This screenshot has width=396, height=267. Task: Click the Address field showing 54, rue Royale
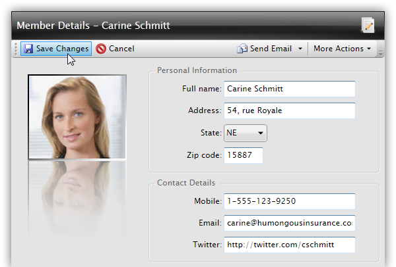pos(289,110)
